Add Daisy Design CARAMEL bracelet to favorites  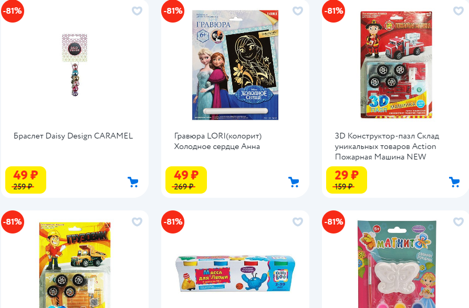(137, 11)
